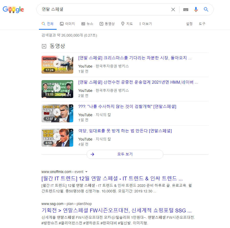Click the Google logo
Image resolution: width=230 pixels, height=228 pixels.
(x=13, y=9)
